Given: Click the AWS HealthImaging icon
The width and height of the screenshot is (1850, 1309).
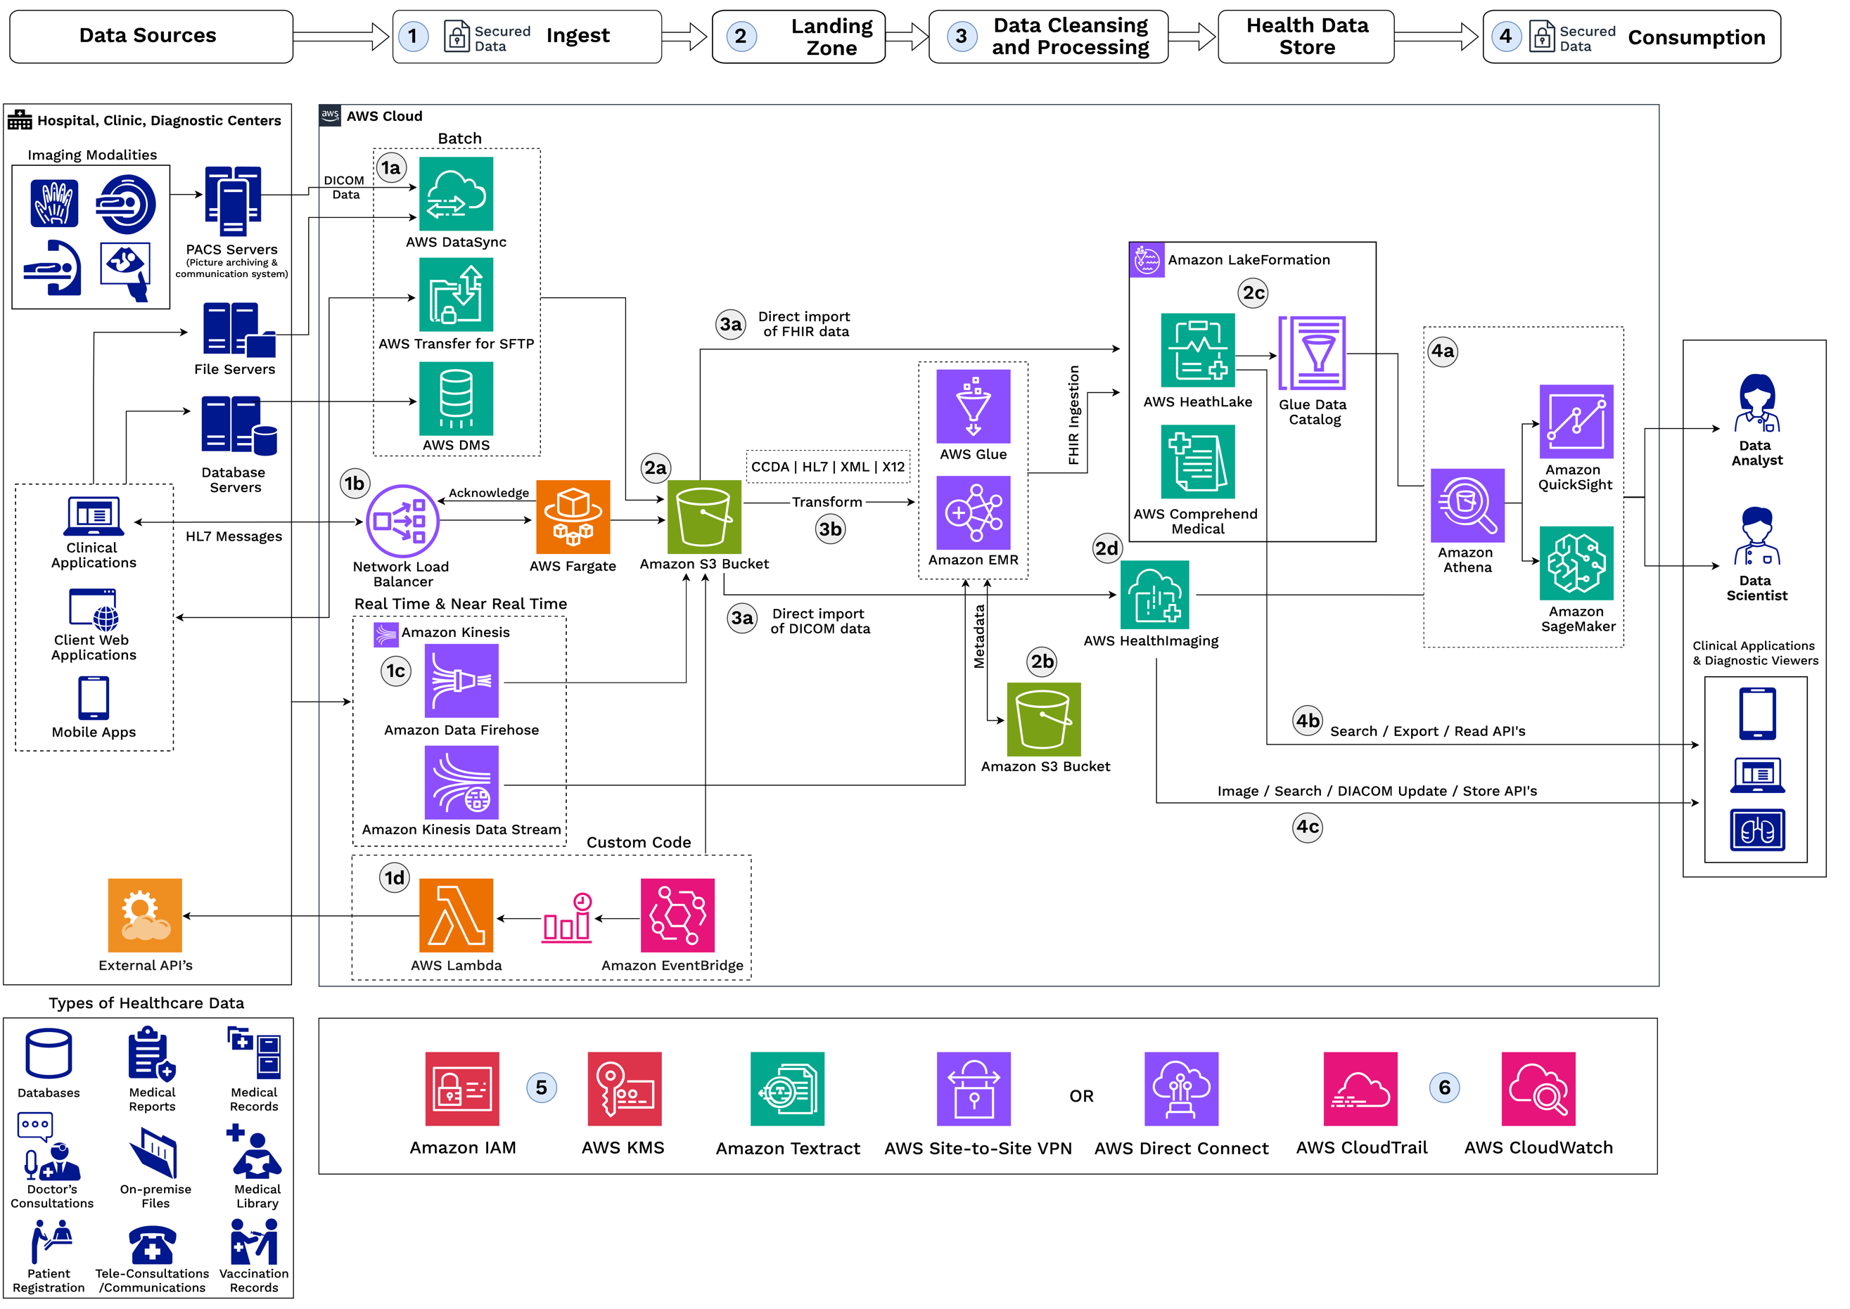Looking at the screenshot, I should (x=1154, y=595).
